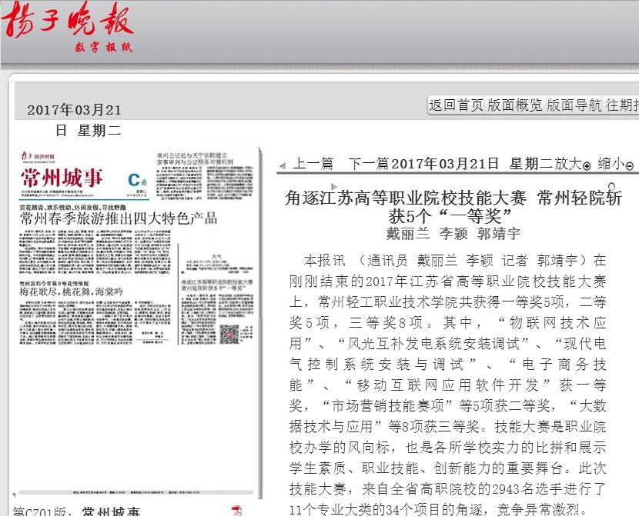639x523 pixels.
Task: Click the 缩小 magnifier minus icon
Action: [x=629, y=165]
